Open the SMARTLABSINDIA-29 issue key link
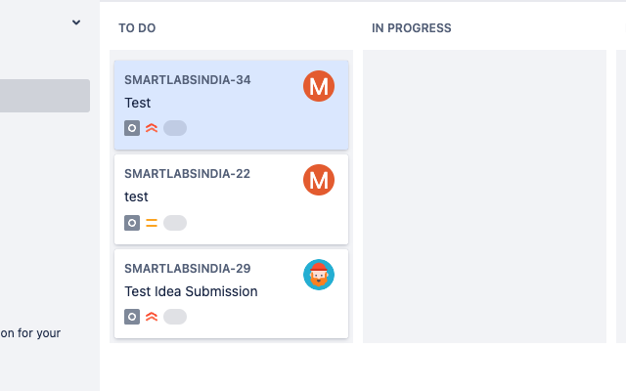The width and height of the screenshot is (626, 391). tap(188, 269)
